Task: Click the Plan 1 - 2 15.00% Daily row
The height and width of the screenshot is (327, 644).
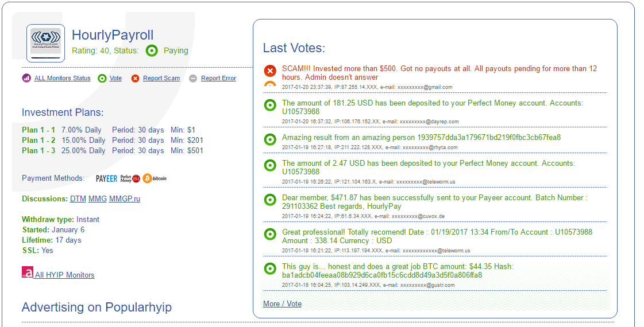Action: coord(113,141)
